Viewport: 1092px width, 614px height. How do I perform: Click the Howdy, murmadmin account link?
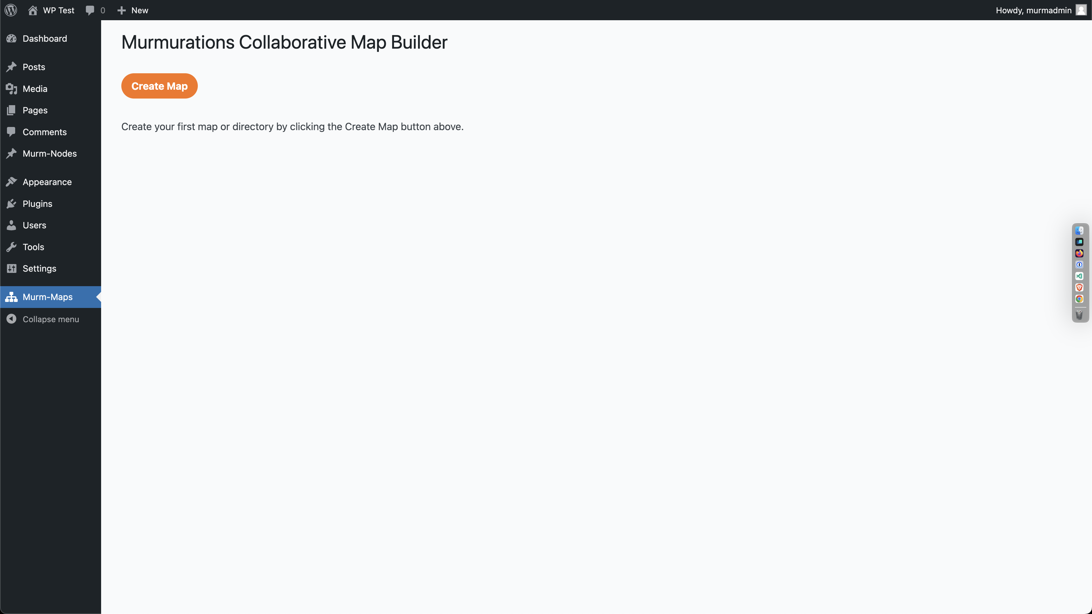[1034, 10]
